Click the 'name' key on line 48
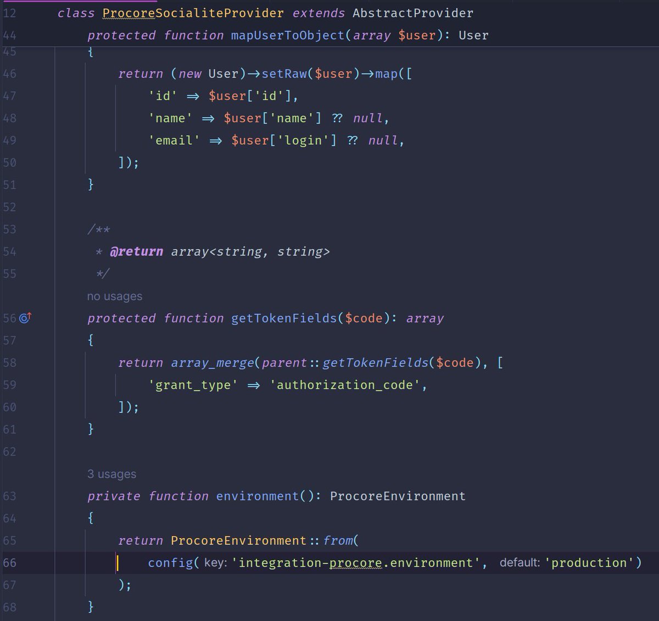This screenshot has height=621, width=659. pyautogui.click(x=170, y=118)
